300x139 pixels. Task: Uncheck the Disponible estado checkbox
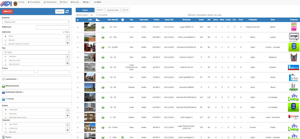point(6,110)
